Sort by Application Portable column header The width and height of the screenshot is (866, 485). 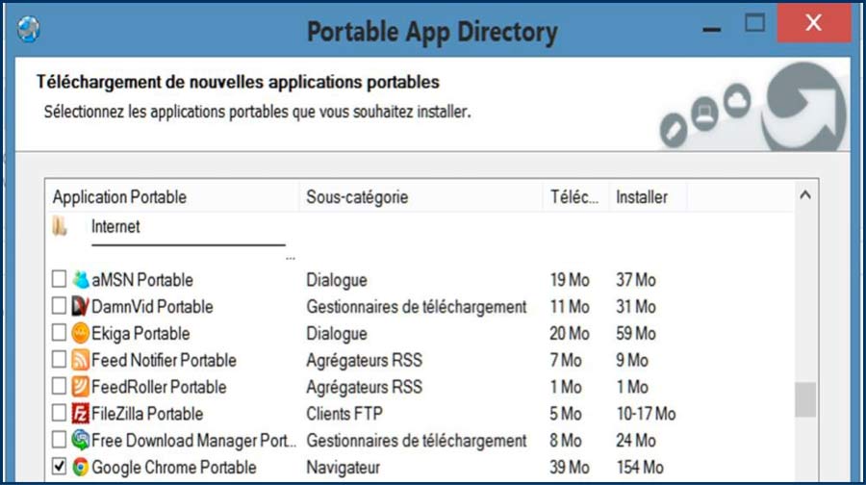119,197
